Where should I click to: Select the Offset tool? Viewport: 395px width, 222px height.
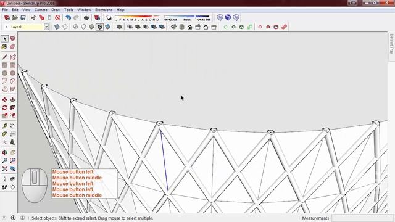coord(12,116)
